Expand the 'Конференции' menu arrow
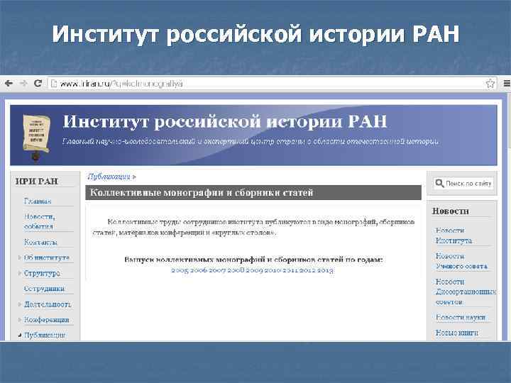511x383 pixels. click(20, 320)
